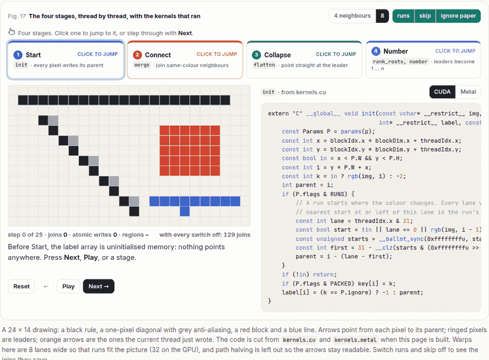
Task: Click the black rule at top of pixel grid
Action: tap(124, 100)
